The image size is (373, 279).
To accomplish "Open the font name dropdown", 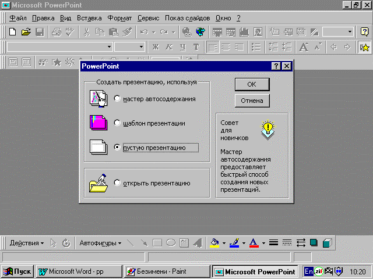I will pyautogui.click(x=109, y=46).
